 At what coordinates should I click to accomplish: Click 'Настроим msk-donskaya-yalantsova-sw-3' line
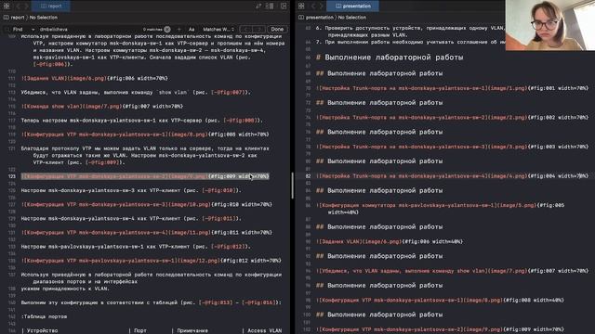click(131, 190)
